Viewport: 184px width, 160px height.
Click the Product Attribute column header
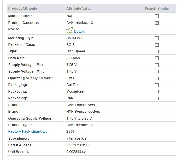pyautogui.click(x=23, y=8)
